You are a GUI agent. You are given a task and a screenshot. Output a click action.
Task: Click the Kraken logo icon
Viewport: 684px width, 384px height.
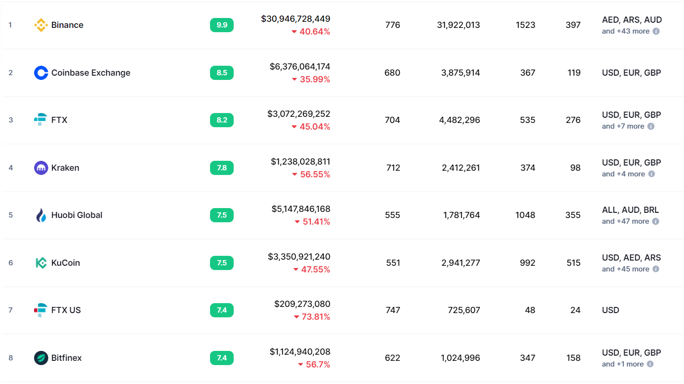click(41, 168)
